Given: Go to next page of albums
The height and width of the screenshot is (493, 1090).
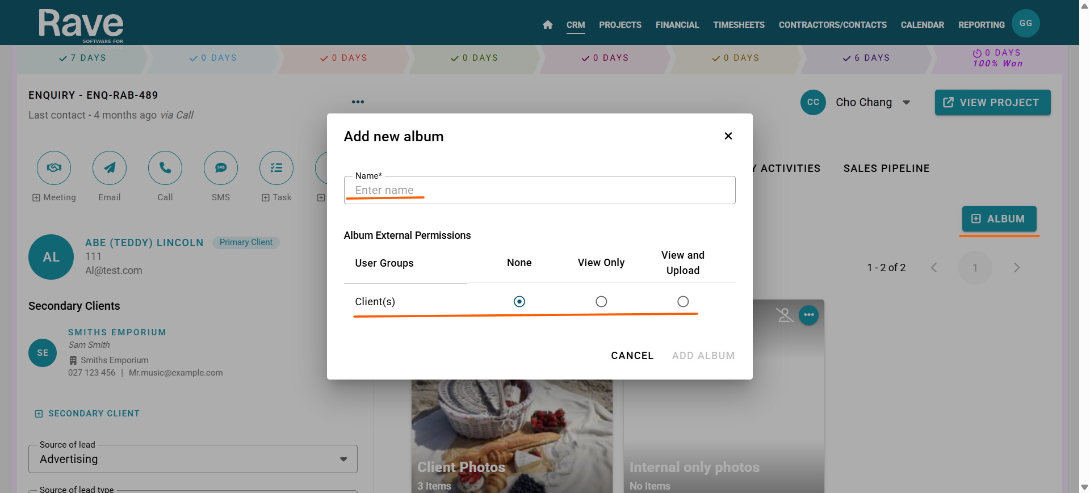Looking at the screenshot, I should 1016,268.
